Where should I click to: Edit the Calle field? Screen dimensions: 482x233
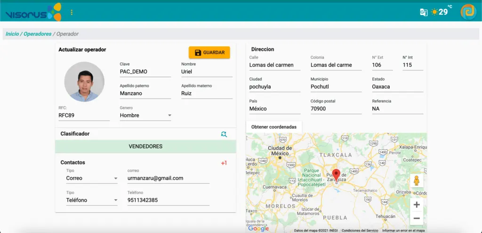point(275,65)
